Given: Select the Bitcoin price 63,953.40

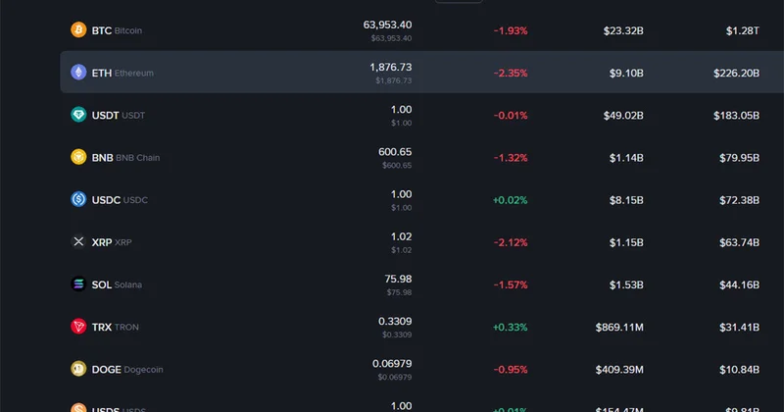Looking at the screenshot, I should [387, 25].
